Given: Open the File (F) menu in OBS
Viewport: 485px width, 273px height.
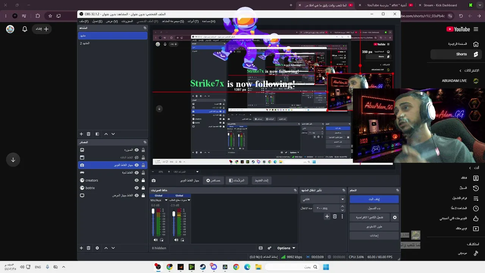Looking at the screenshot, I should [84, 21].
